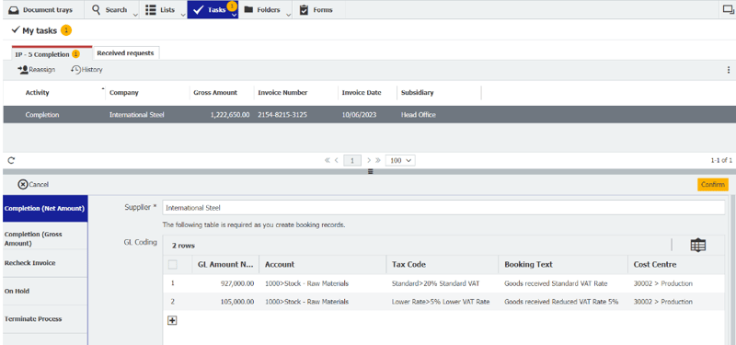The width and height of the screenshot is (736, 345).
Task: Open the GL Coding table view icon
Action: click(697, 245)
